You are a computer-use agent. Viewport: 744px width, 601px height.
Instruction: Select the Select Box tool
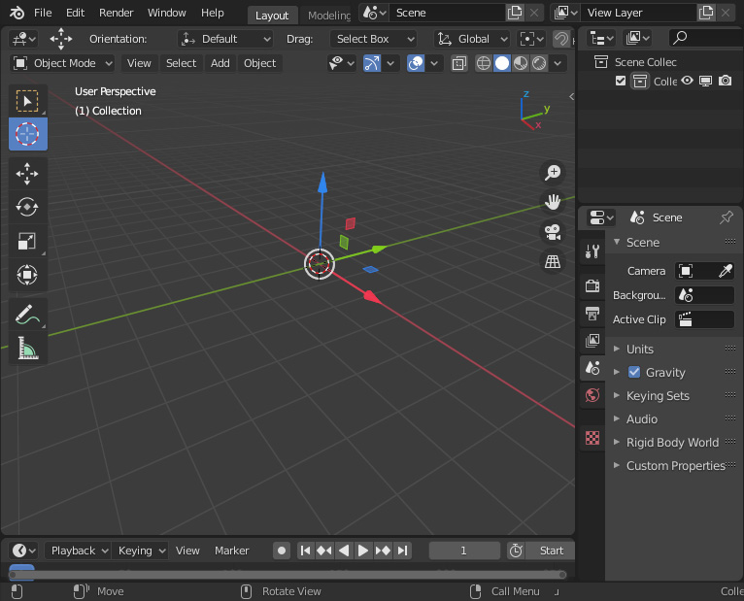click(27, 101)
